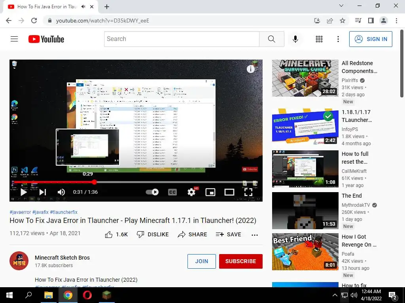
Task: Open Opera from the taskbar
Action: (x=87, y=295)
